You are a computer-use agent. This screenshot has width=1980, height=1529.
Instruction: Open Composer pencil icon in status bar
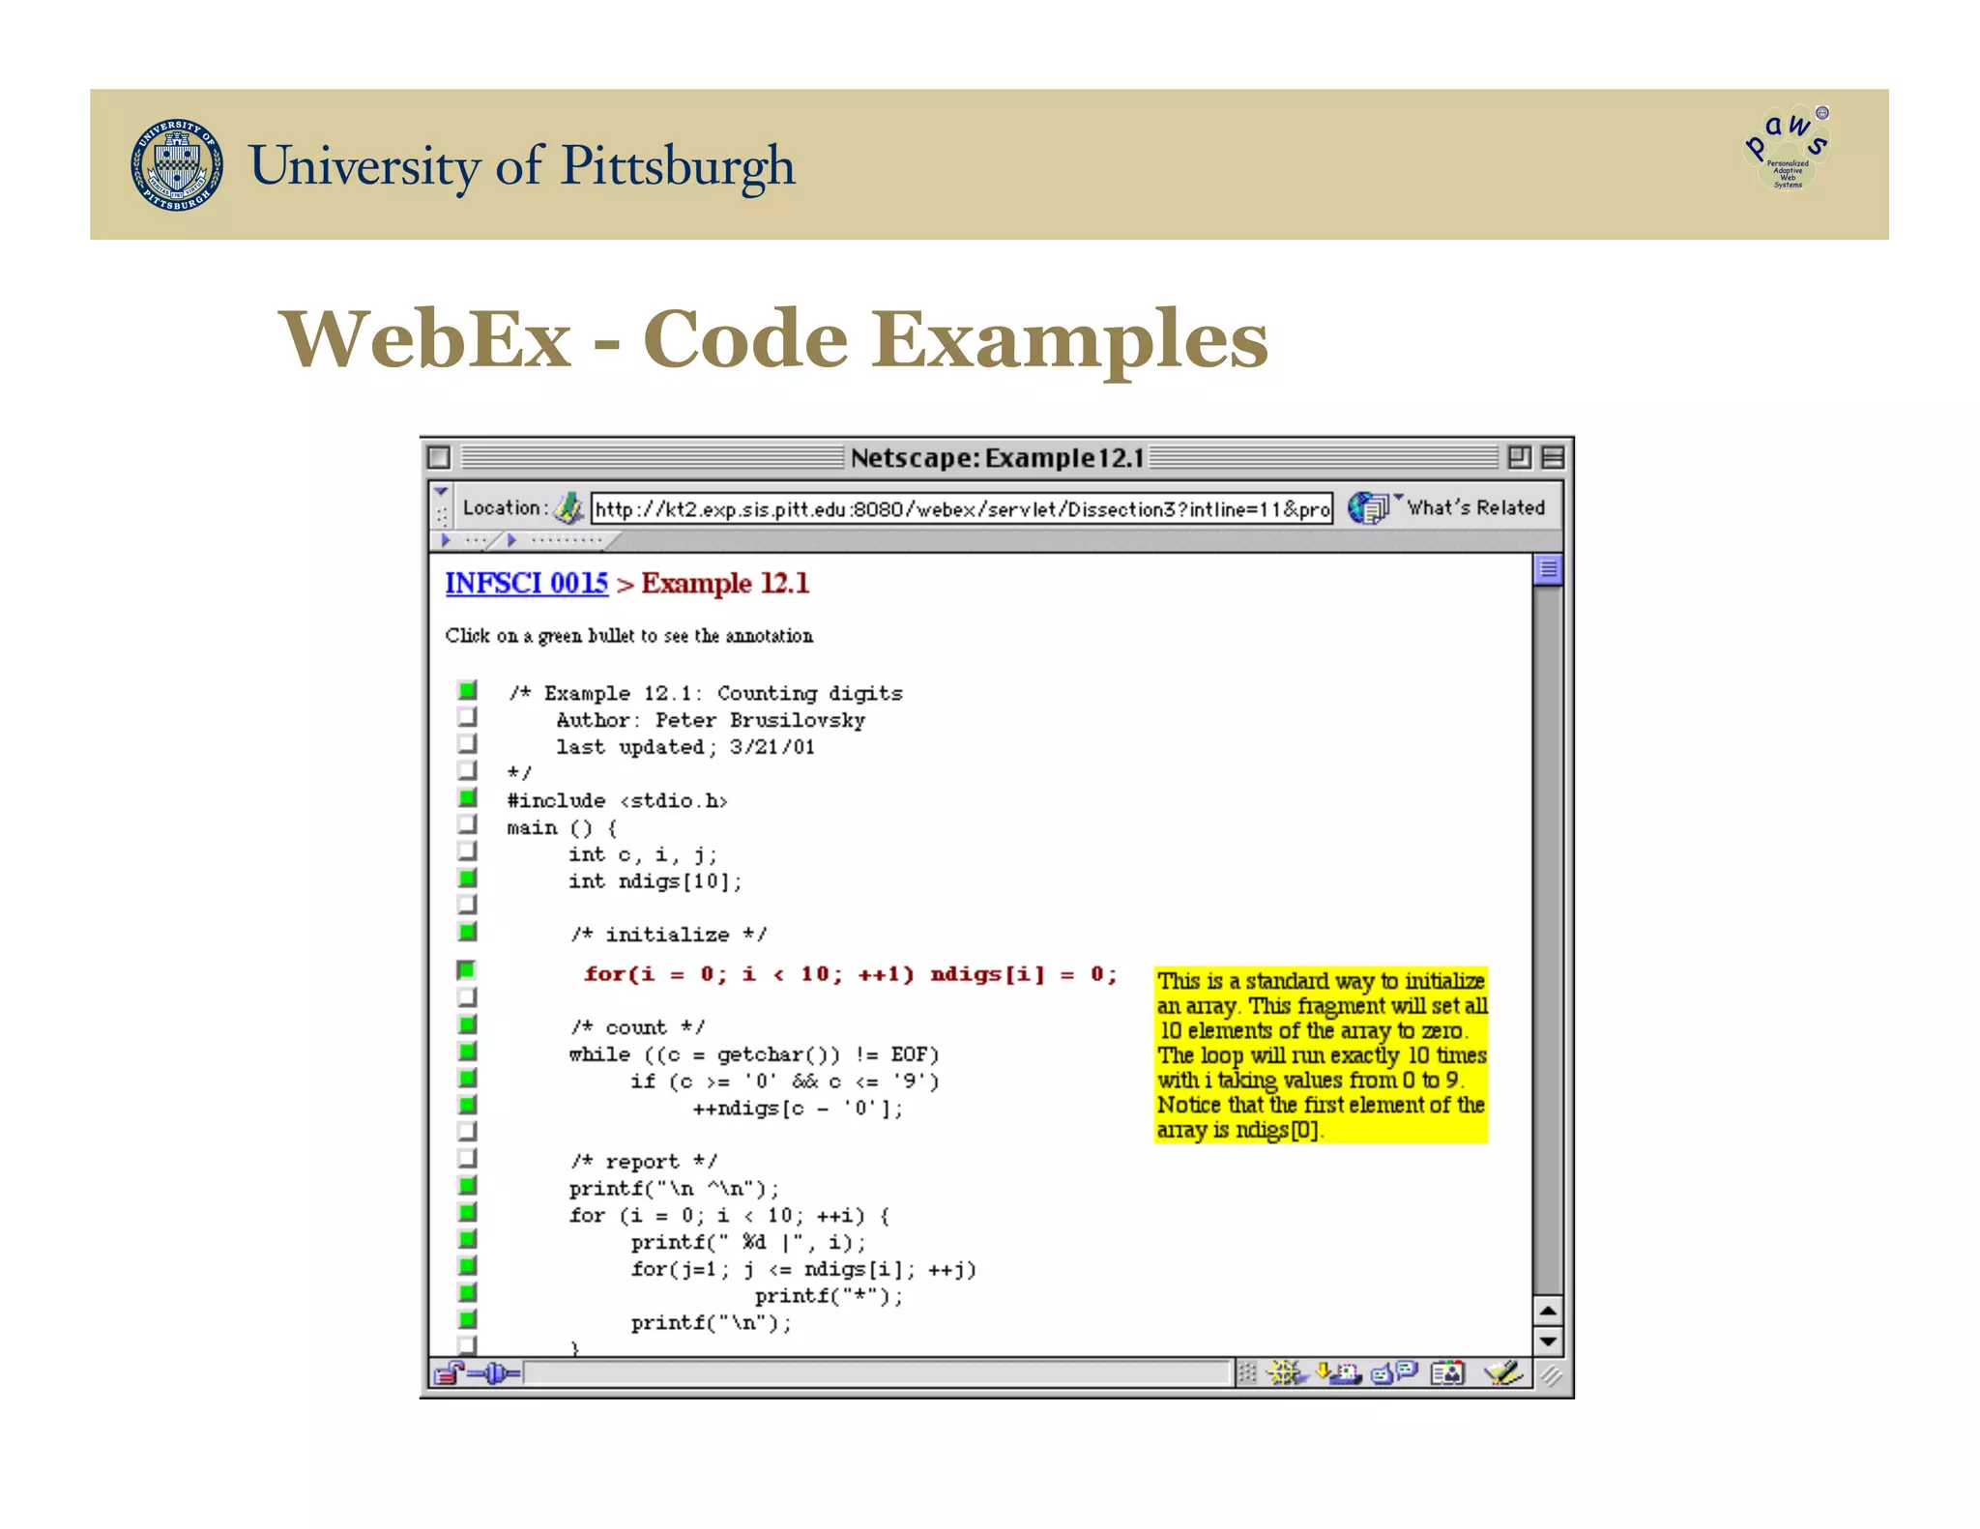pos(1503,1372)
